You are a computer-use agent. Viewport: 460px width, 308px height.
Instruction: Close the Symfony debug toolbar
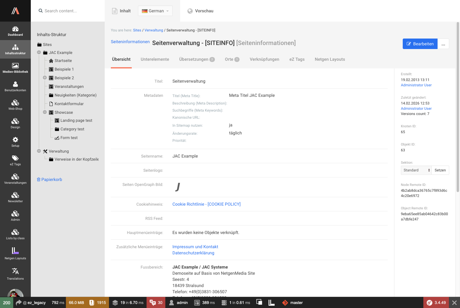click(454, 303)
